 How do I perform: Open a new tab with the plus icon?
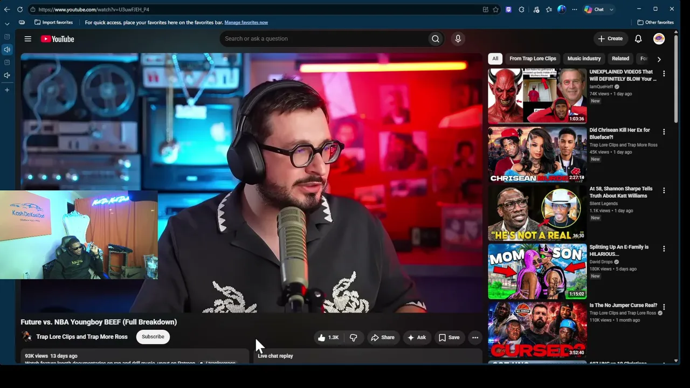[x=7, y=90]
